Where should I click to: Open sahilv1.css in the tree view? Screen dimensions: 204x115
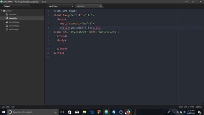pyautogui.click(x=13, y=14)
